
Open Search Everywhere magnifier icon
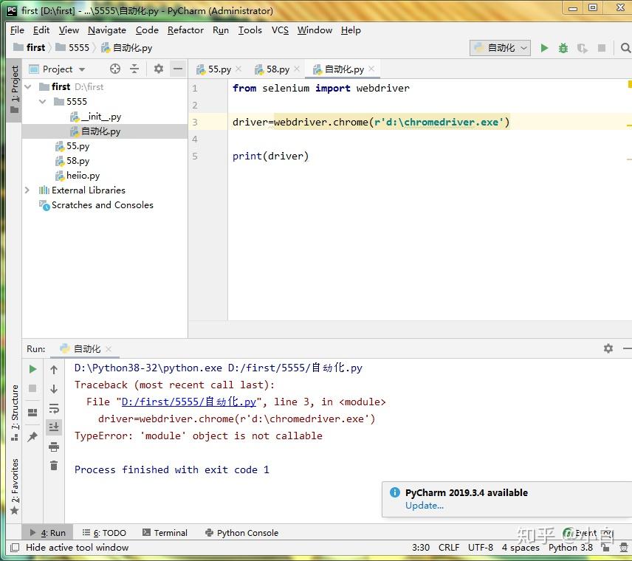click(625, 48)
